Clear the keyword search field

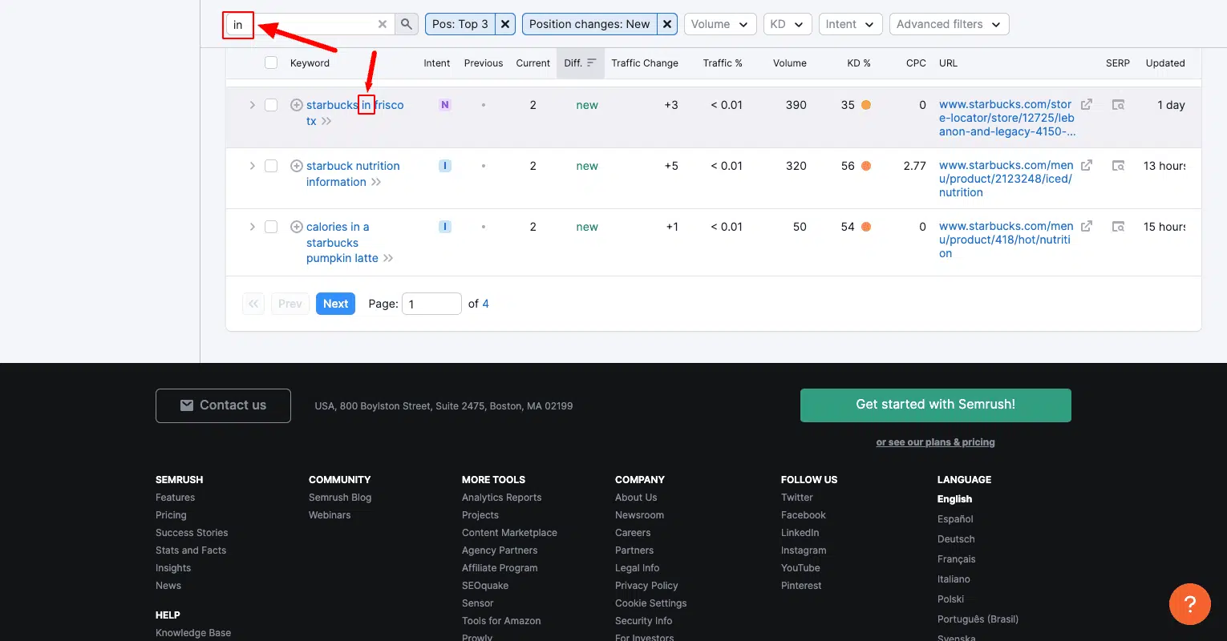point(383,24)
